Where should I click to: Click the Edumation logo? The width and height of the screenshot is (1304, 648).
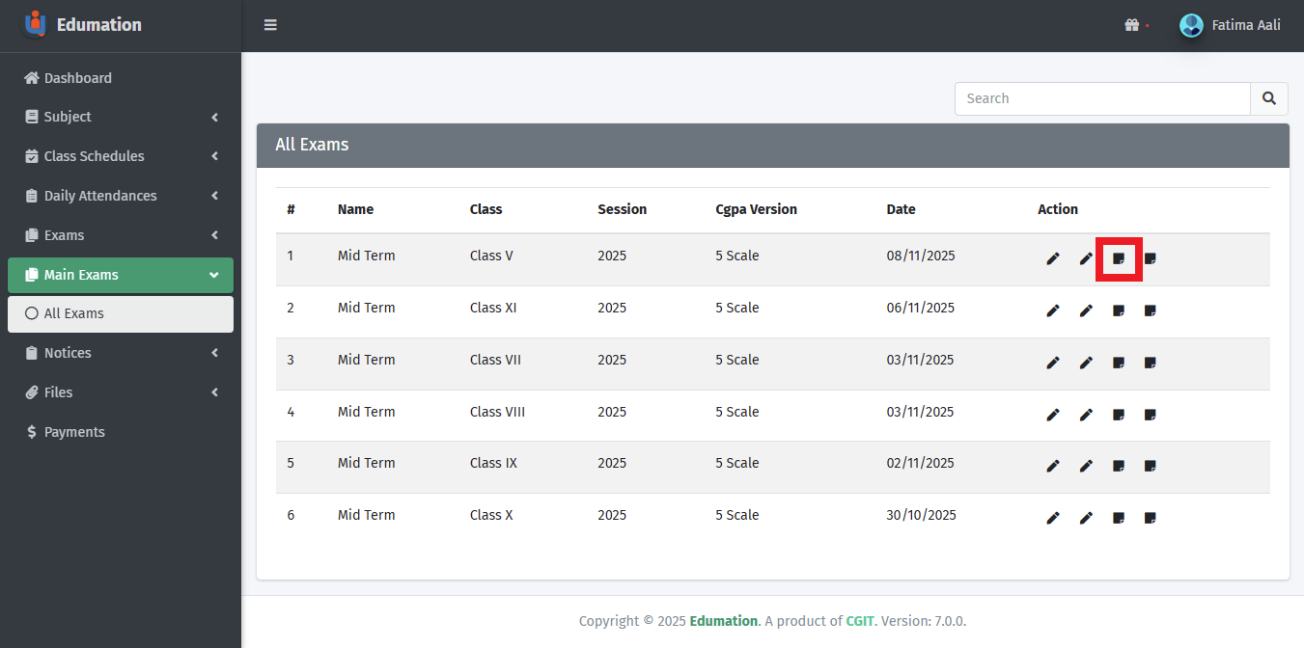(36, 24)
